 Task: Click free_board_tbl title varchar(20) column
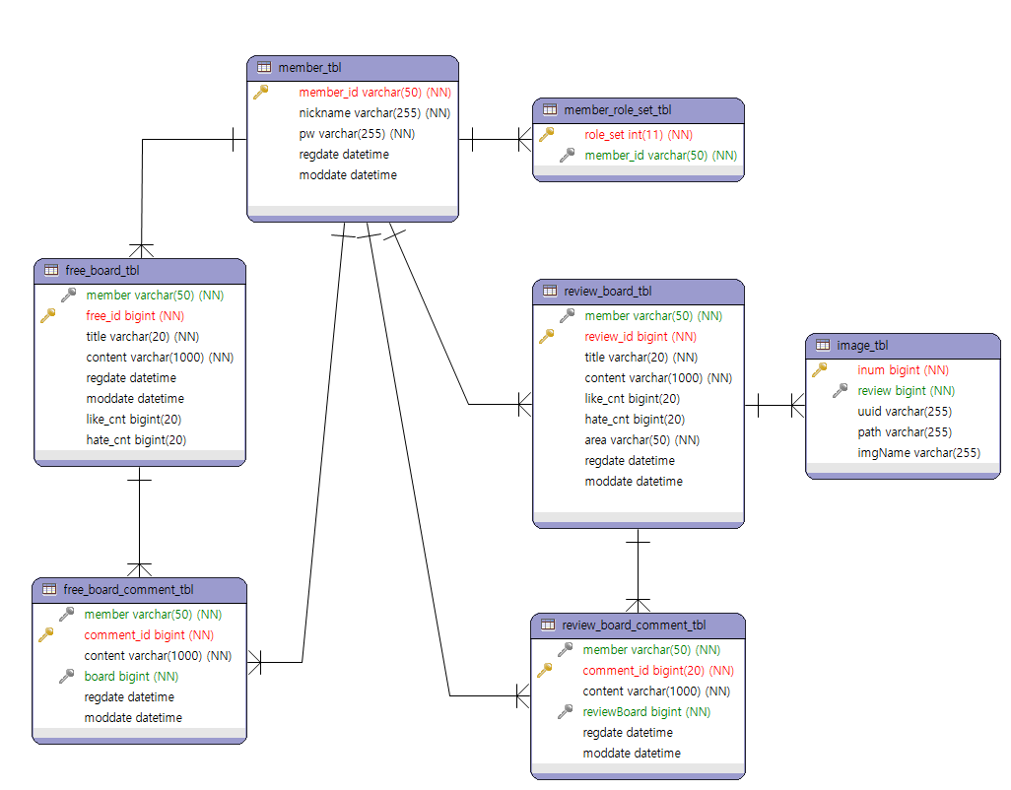click(143, 336)
